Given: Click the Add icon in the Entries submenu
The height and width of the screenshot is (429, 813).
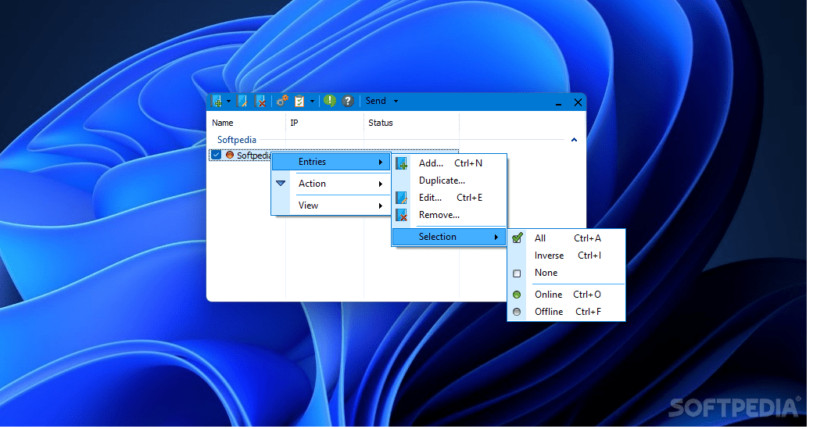Looking at the screenshot, I should [x=401, y=164].
